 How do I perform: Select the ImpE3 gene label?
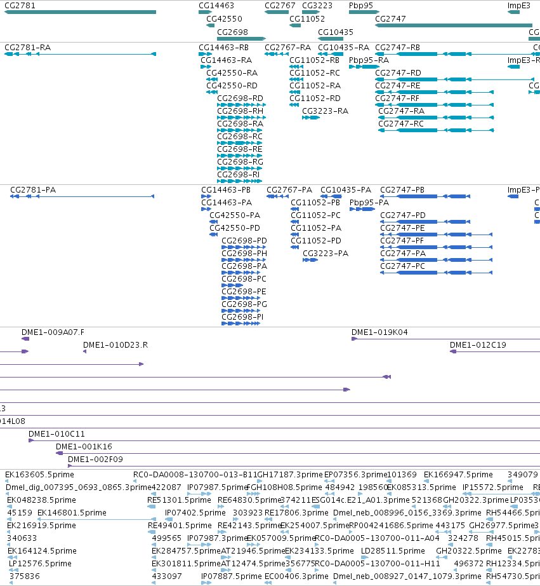coord(518,6)
